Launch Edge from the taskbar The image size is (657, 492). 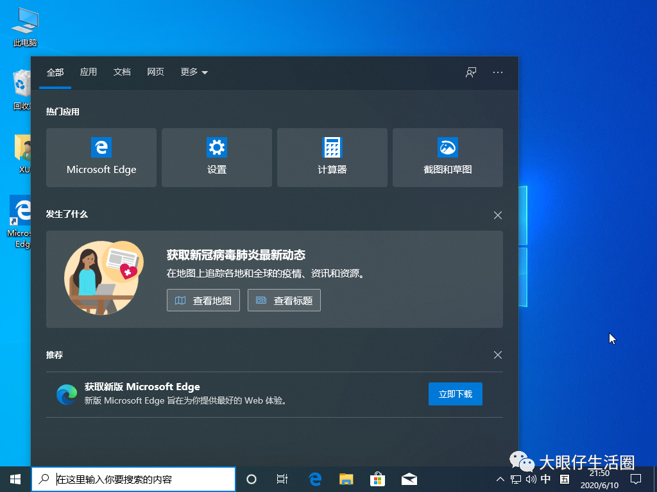point(315,479)
